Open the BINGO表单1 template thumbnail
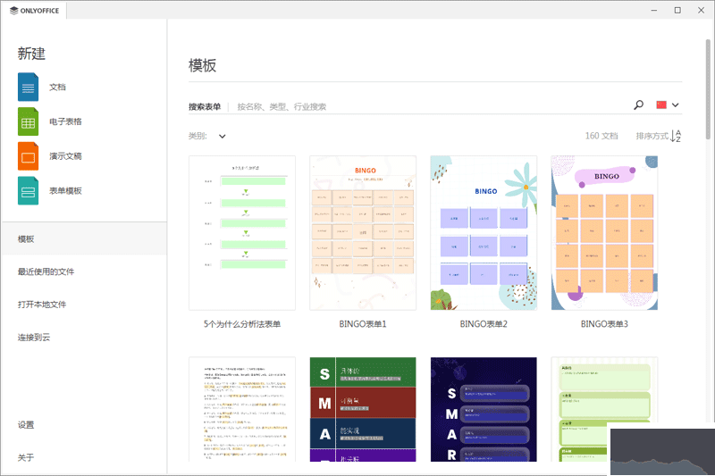Viewport: 715px width, 476px height. 363,233
